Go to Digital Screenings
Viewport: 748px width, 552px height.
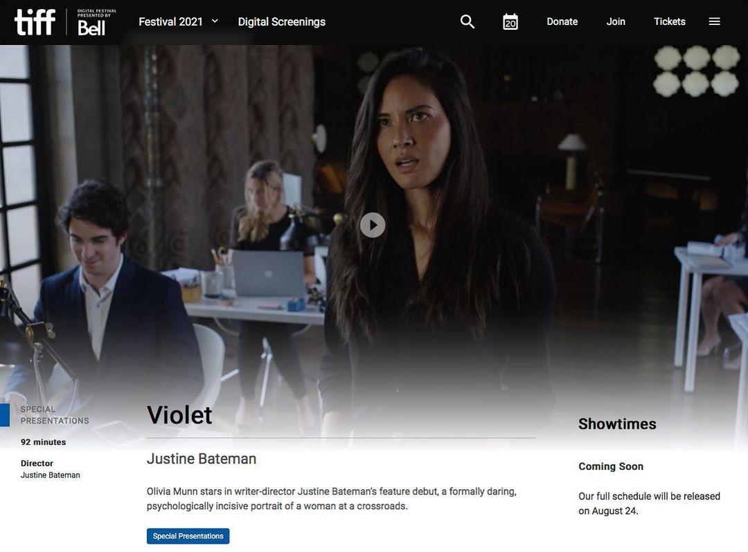point(281,22)
